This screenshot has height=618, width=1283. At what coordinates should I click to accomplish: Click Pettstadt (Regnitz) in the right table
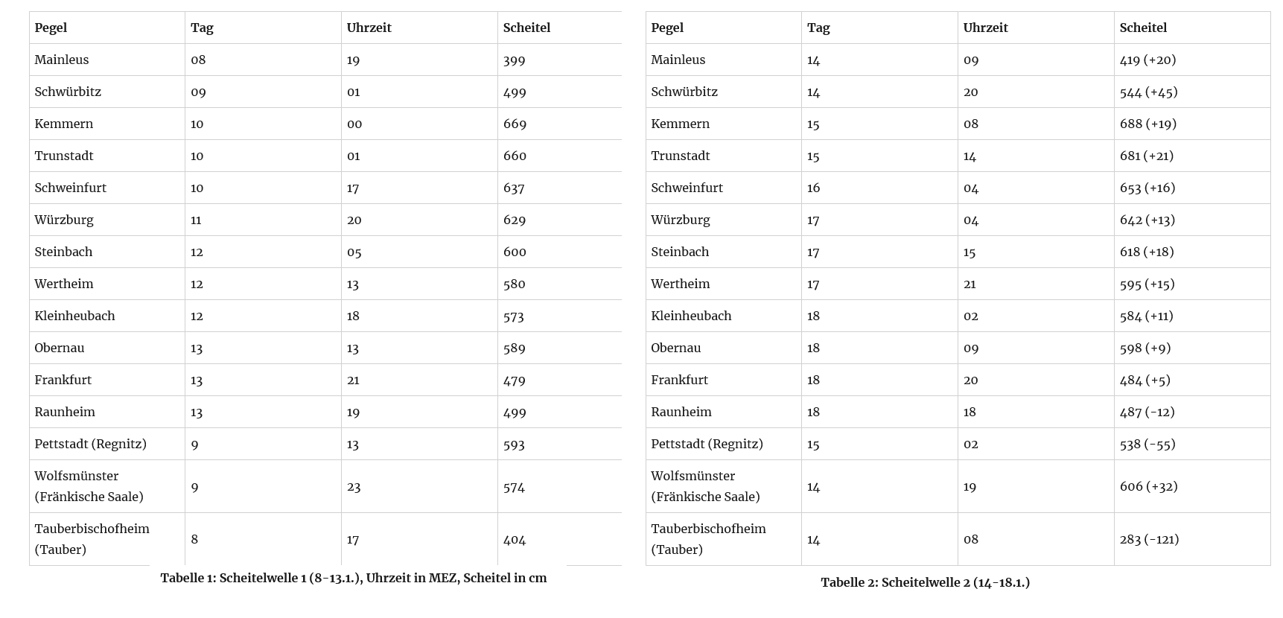pos(707,444)
